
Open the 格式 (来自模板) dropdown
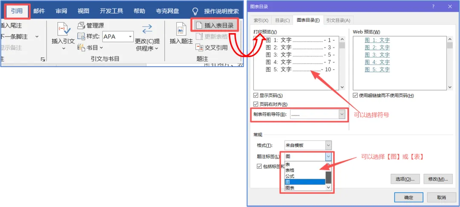328,145
